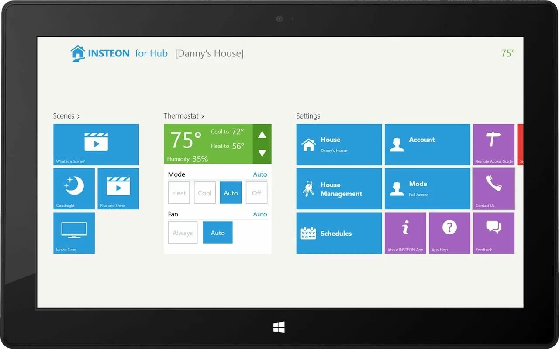Set fan to Auto
The height and width of the screenshot is (349, 559).
tap(217, 233)
